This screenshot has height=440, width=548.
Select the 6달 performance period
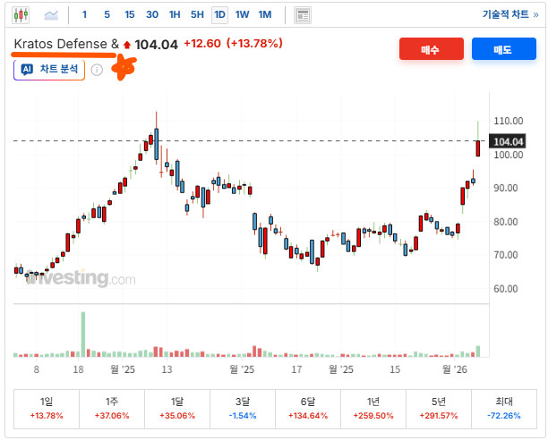point(308,409)
